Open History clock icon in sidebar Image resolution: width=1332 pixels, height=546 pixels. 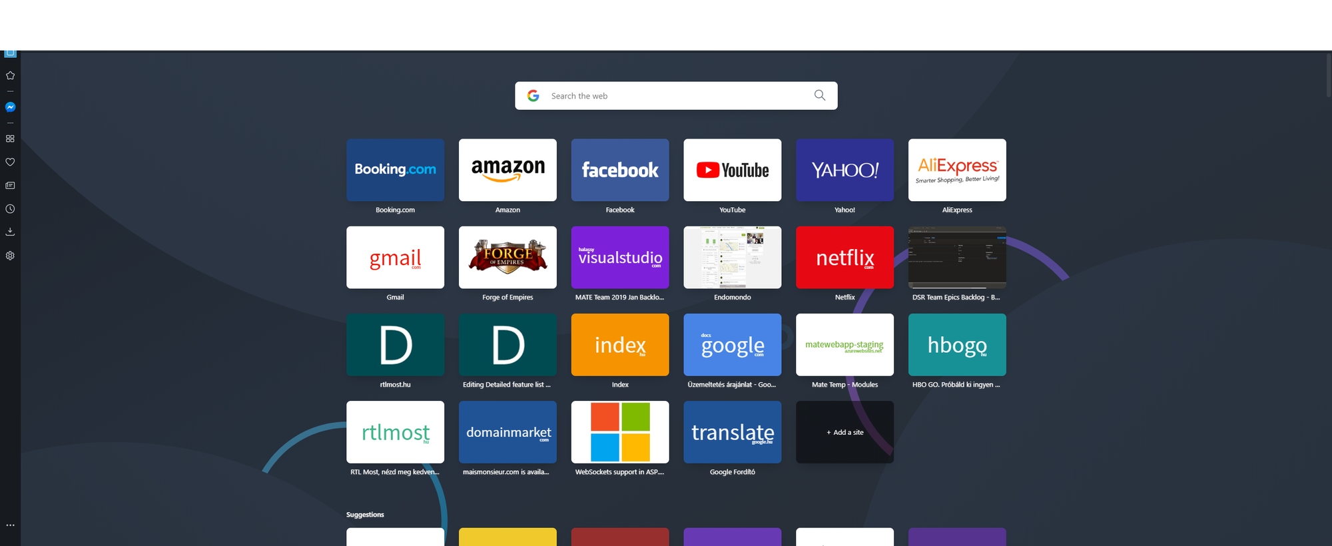pyautogui.click(x=10, y=209)
